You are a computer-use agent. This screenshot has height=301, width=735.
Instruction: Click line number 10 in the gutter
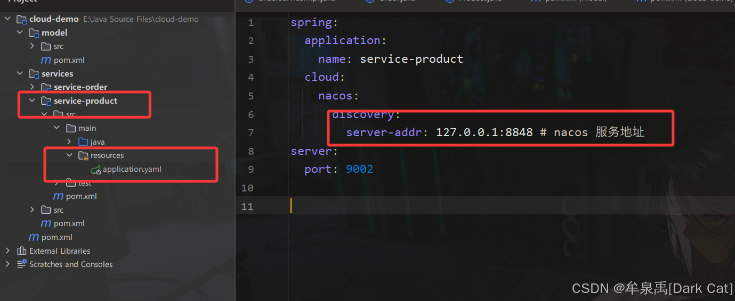[247, 188]
